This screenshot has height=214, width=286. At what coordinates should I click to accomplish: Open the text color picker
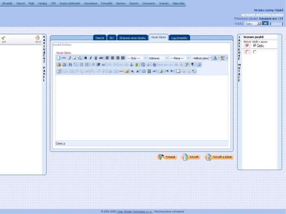coord(215,58)
